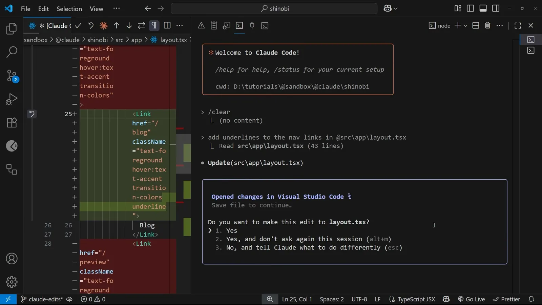The width and height of the screenshot is (542, 305).
Task: Maximize the panel size
Action: pyautogui.click(x=518, y=25)
